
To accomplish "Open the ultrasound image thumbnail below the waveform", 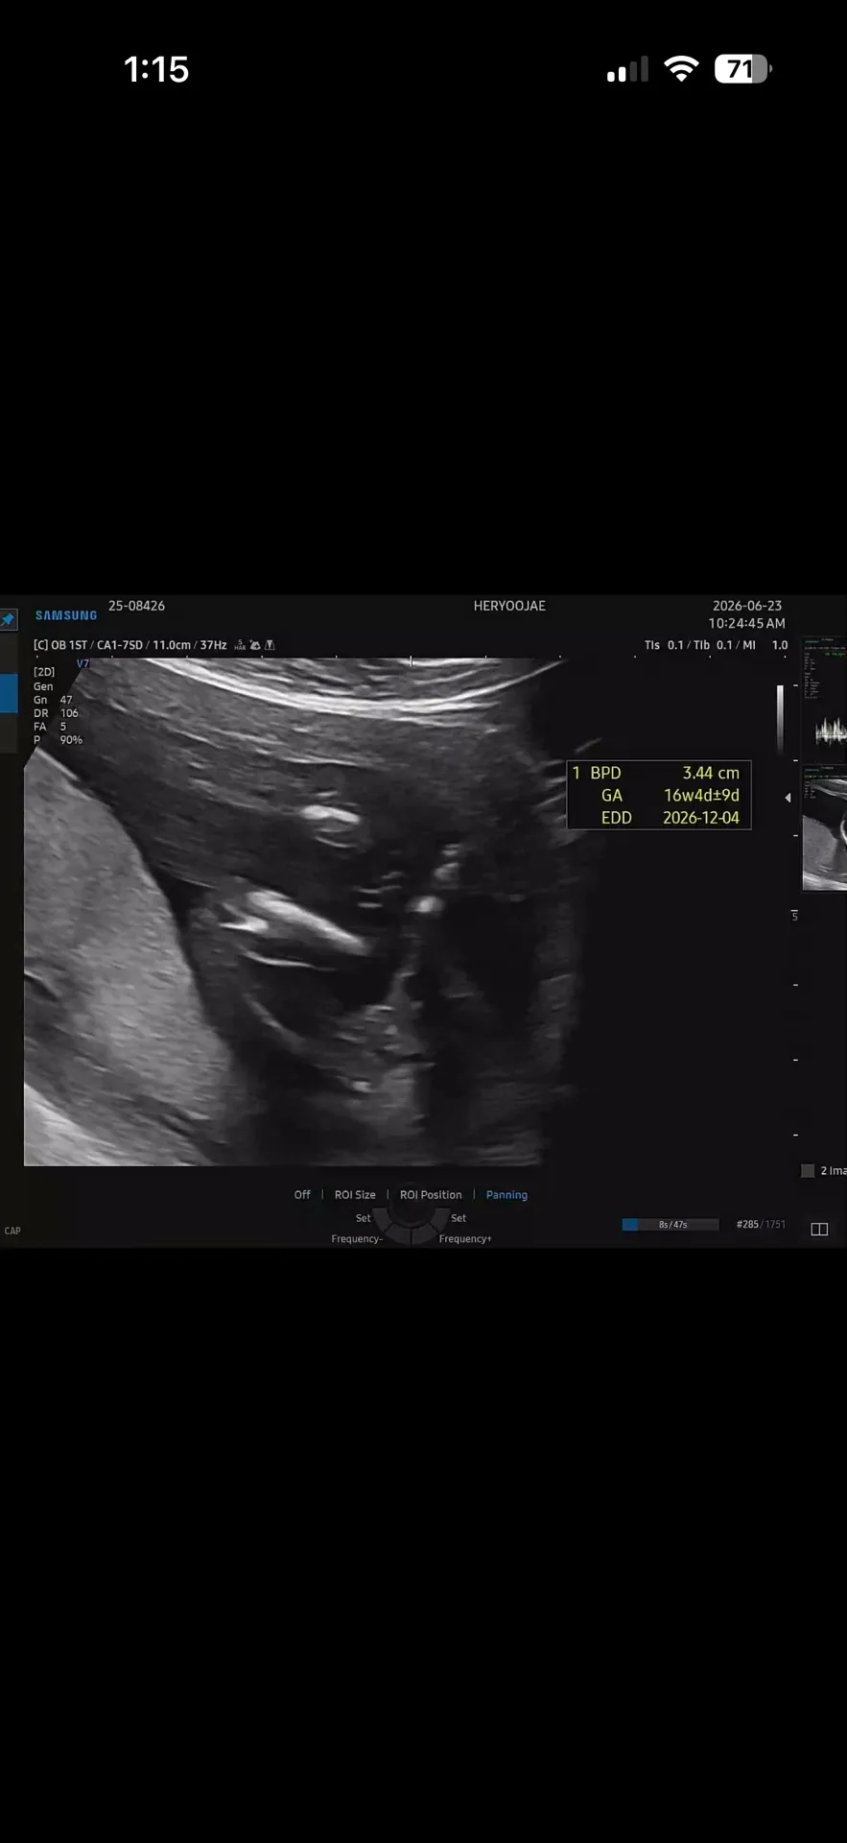I will [825, 828].
